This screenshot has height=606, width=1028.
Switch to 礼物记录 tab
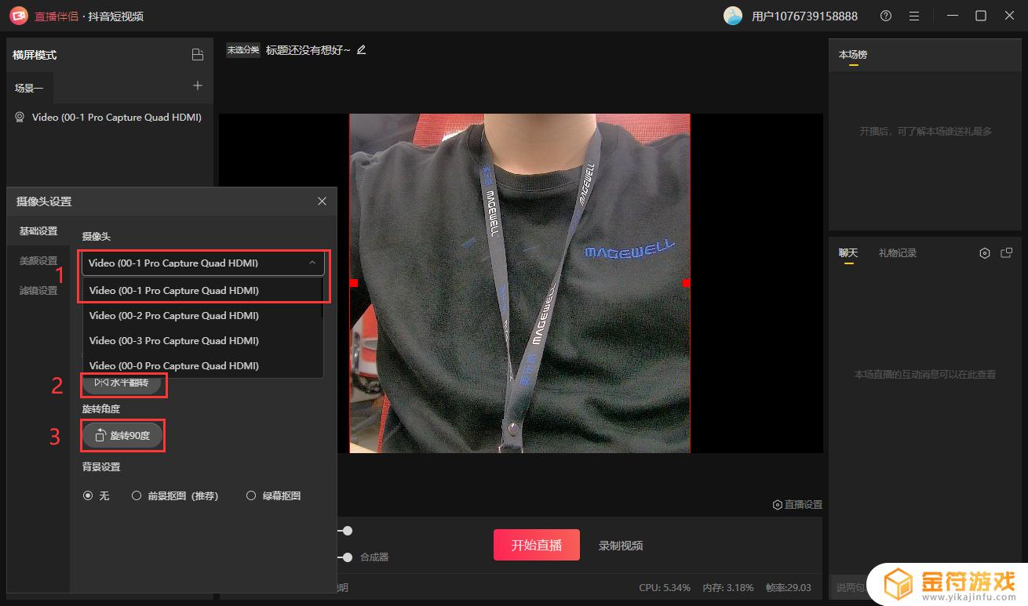click(x=898, y=253)
